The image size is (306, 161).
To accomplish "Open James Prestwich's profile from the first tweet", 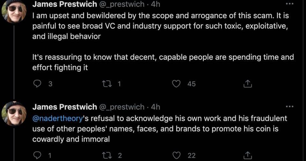I will tap(64, 4).
